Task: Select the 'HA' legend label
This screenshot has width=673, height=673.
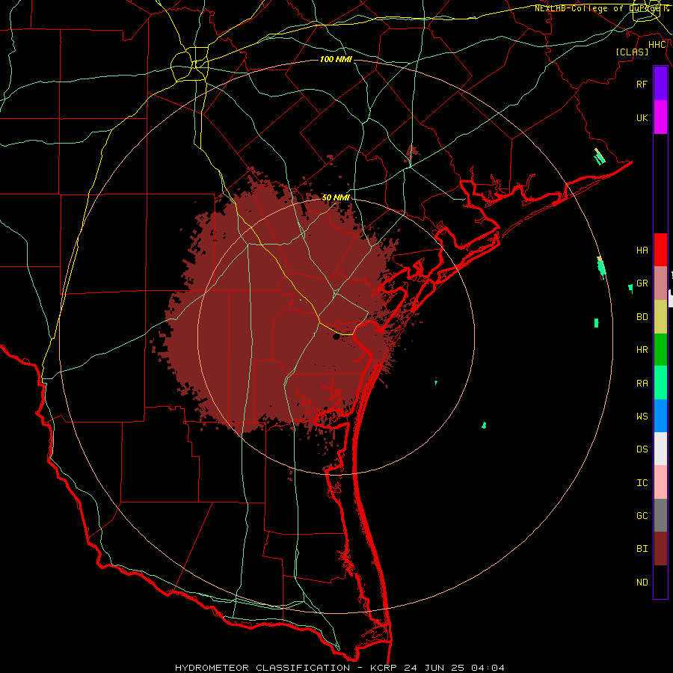Action: coord(642,251)
